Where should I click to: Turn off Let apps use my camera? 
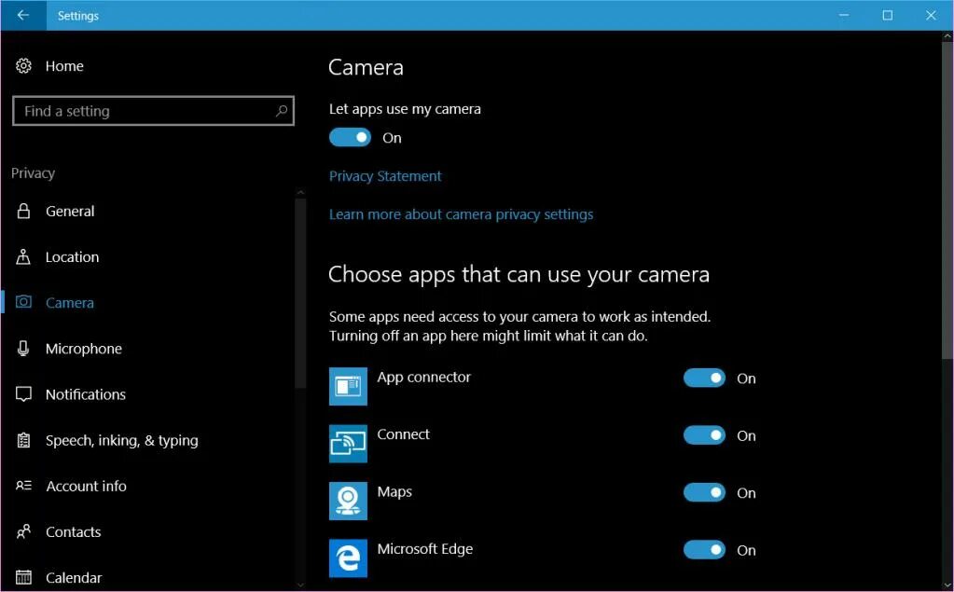tap(351, 138)
